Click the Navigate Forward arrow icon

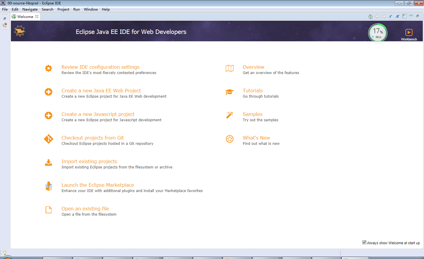pos(384,17)
